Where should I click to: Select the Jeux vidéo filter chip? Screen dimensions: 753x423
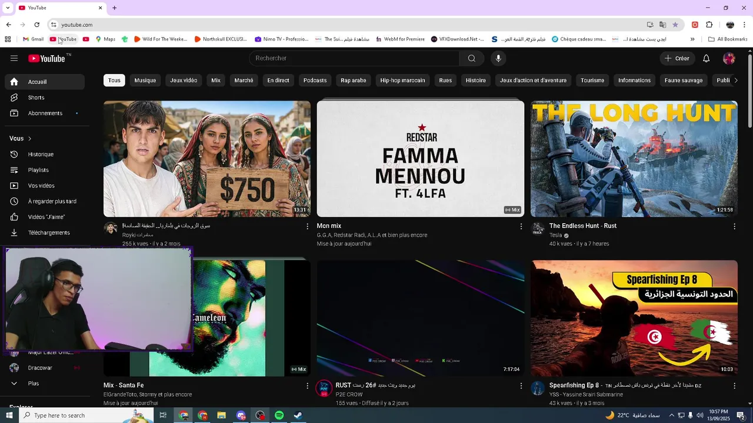pyautogui.click(x=184, y=80)
